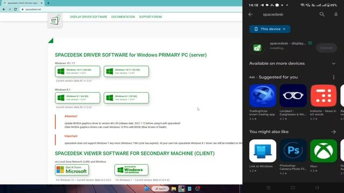Open Windows Start menu

(x=147, y=189)
